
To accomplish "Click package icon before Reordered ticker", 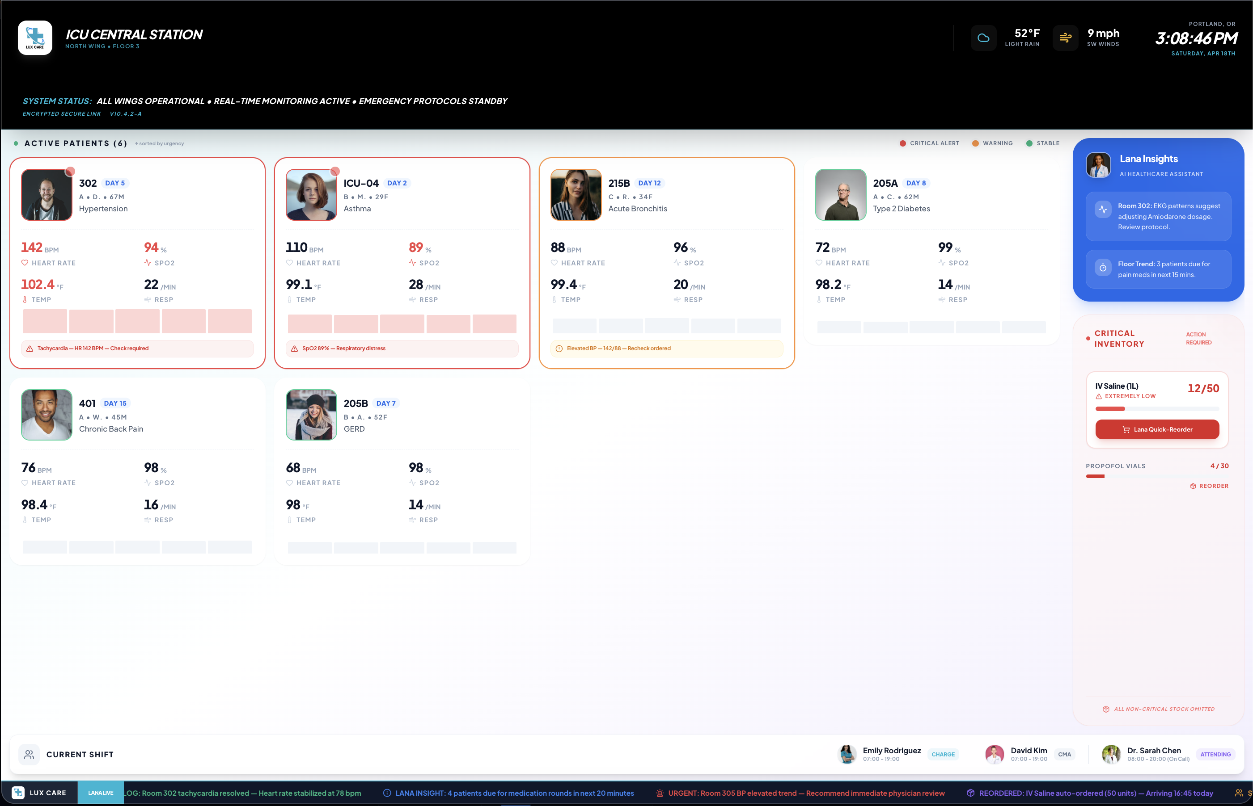I will point(971,793).
